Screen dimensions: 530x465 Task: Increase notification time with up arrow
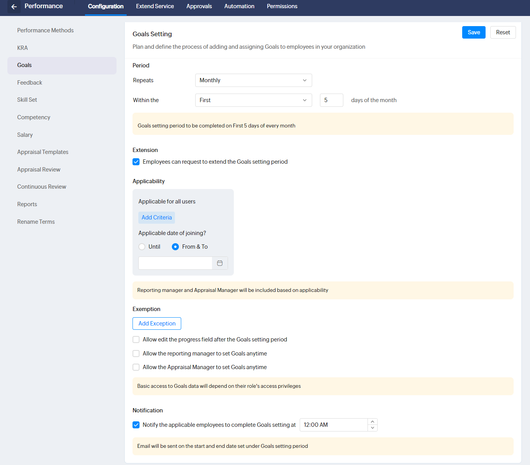[373, 422]
